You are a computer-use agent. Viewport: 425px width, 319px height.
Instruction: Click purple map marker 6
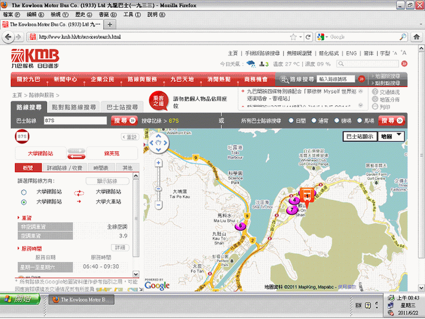pos(240,226)
